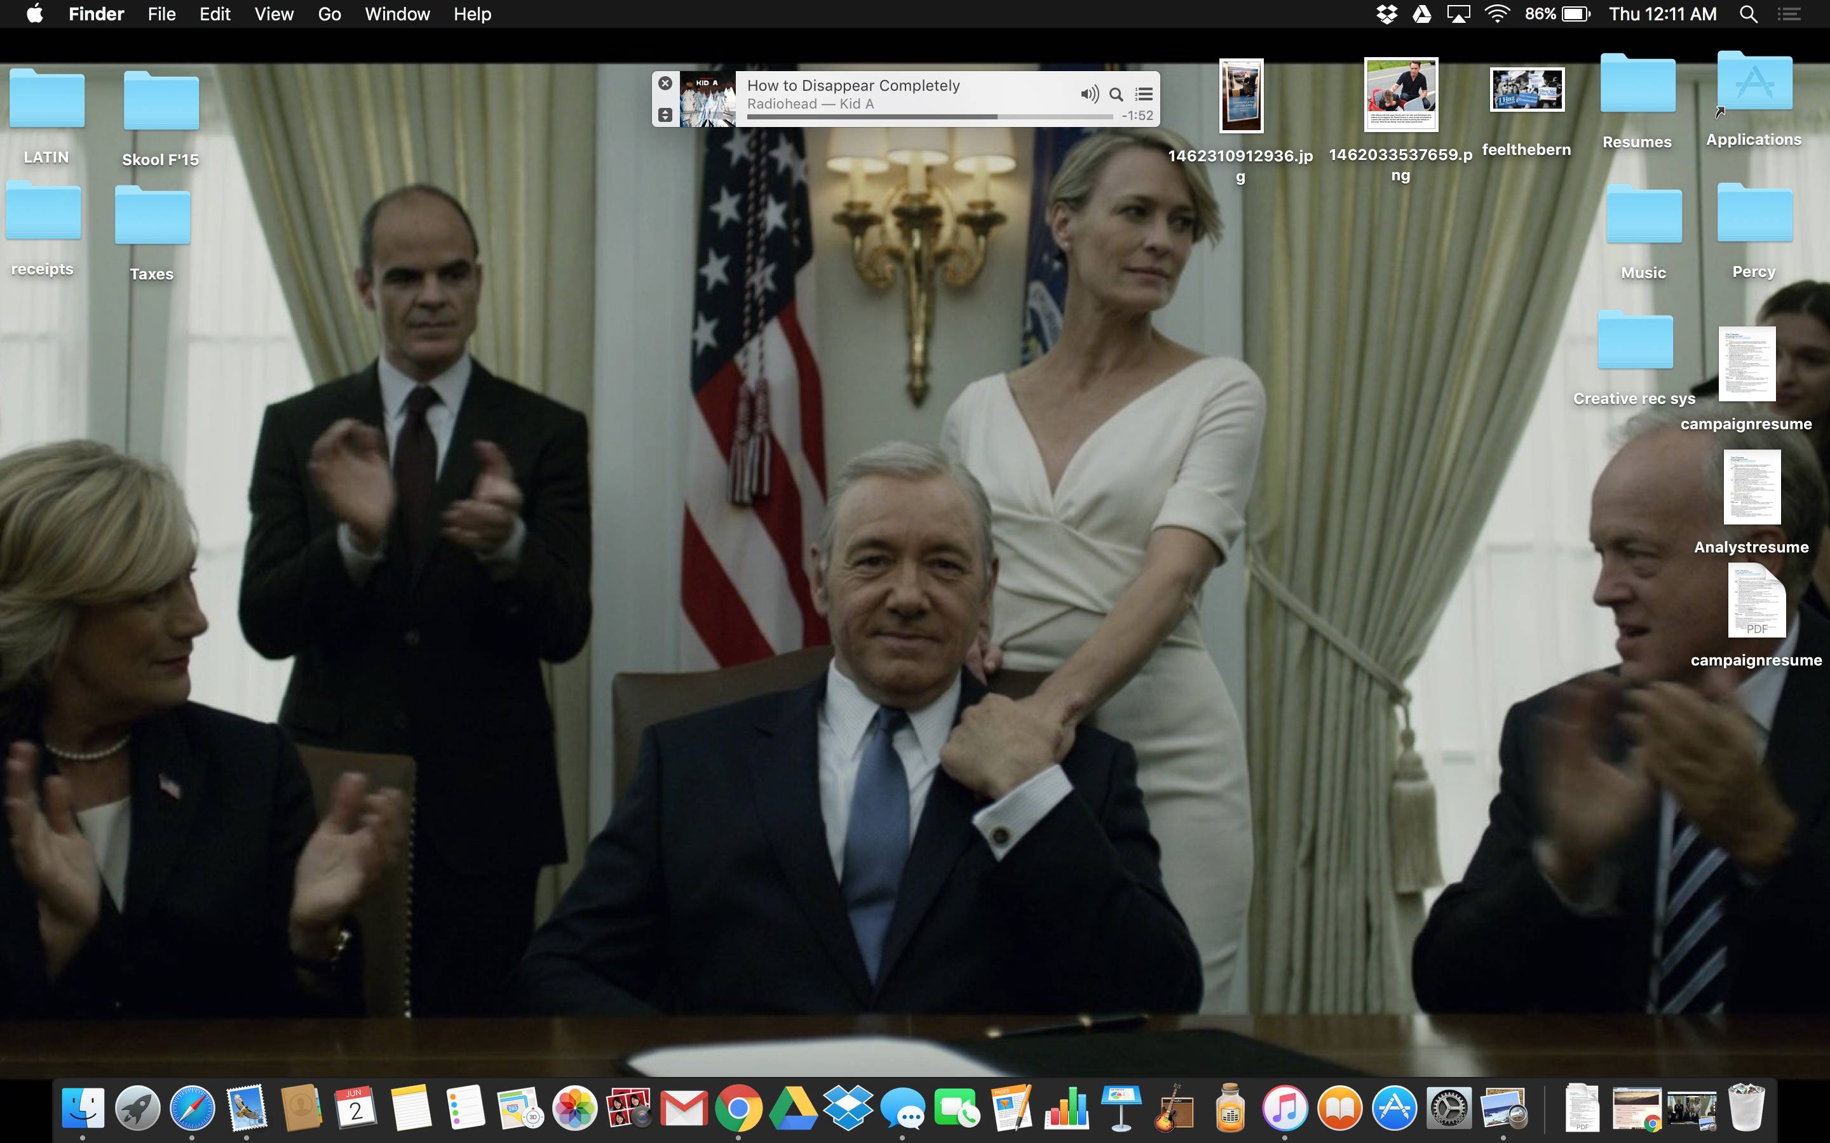Launch Numbers bar chart icon in Dock
This screenshot has height=1143, width=1830.
1066,1108
